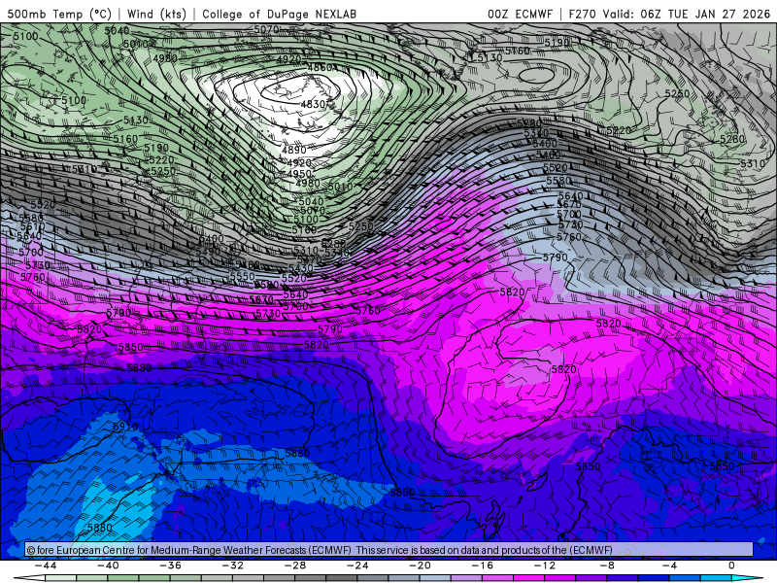
Task: Click the -4 legend value
Action: point(670,566)
